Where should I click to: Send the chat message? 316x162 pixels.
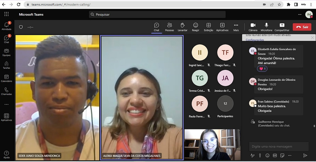tap(305, 155)
